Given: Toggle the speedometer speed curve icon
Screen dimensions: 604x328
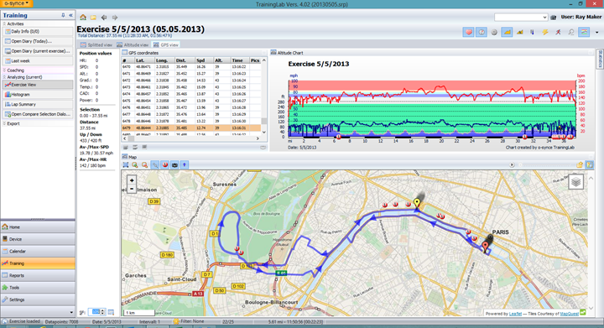Looking at the screenshot, I should [x=482, y=33].
